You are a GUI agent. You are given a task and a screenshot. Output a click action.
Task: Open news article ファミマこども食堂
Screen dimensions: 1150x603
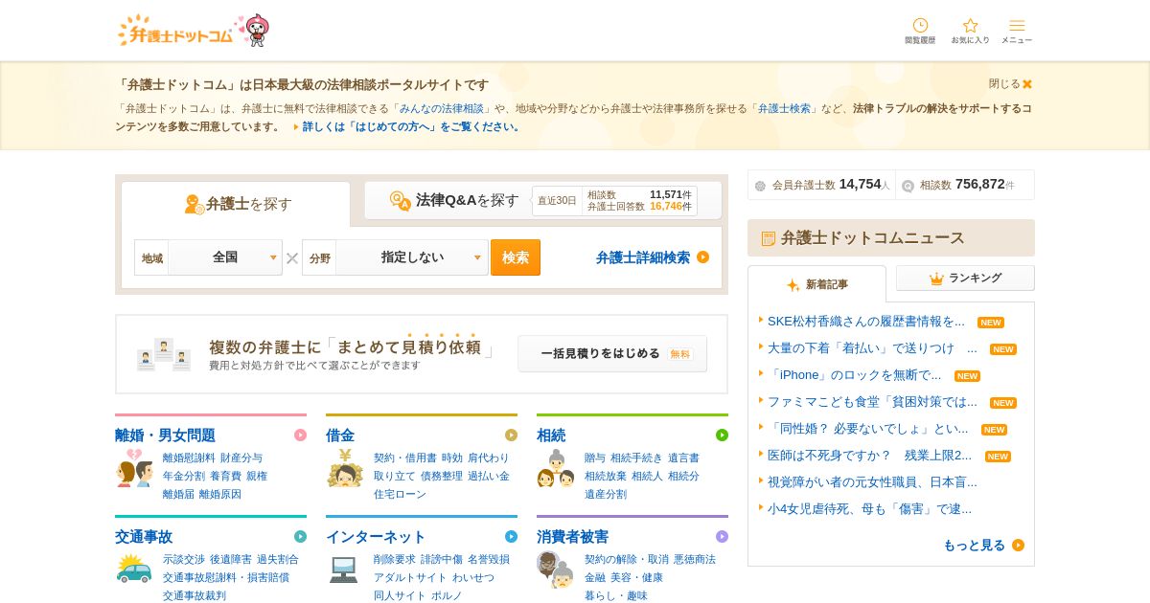tap(872, 402)
